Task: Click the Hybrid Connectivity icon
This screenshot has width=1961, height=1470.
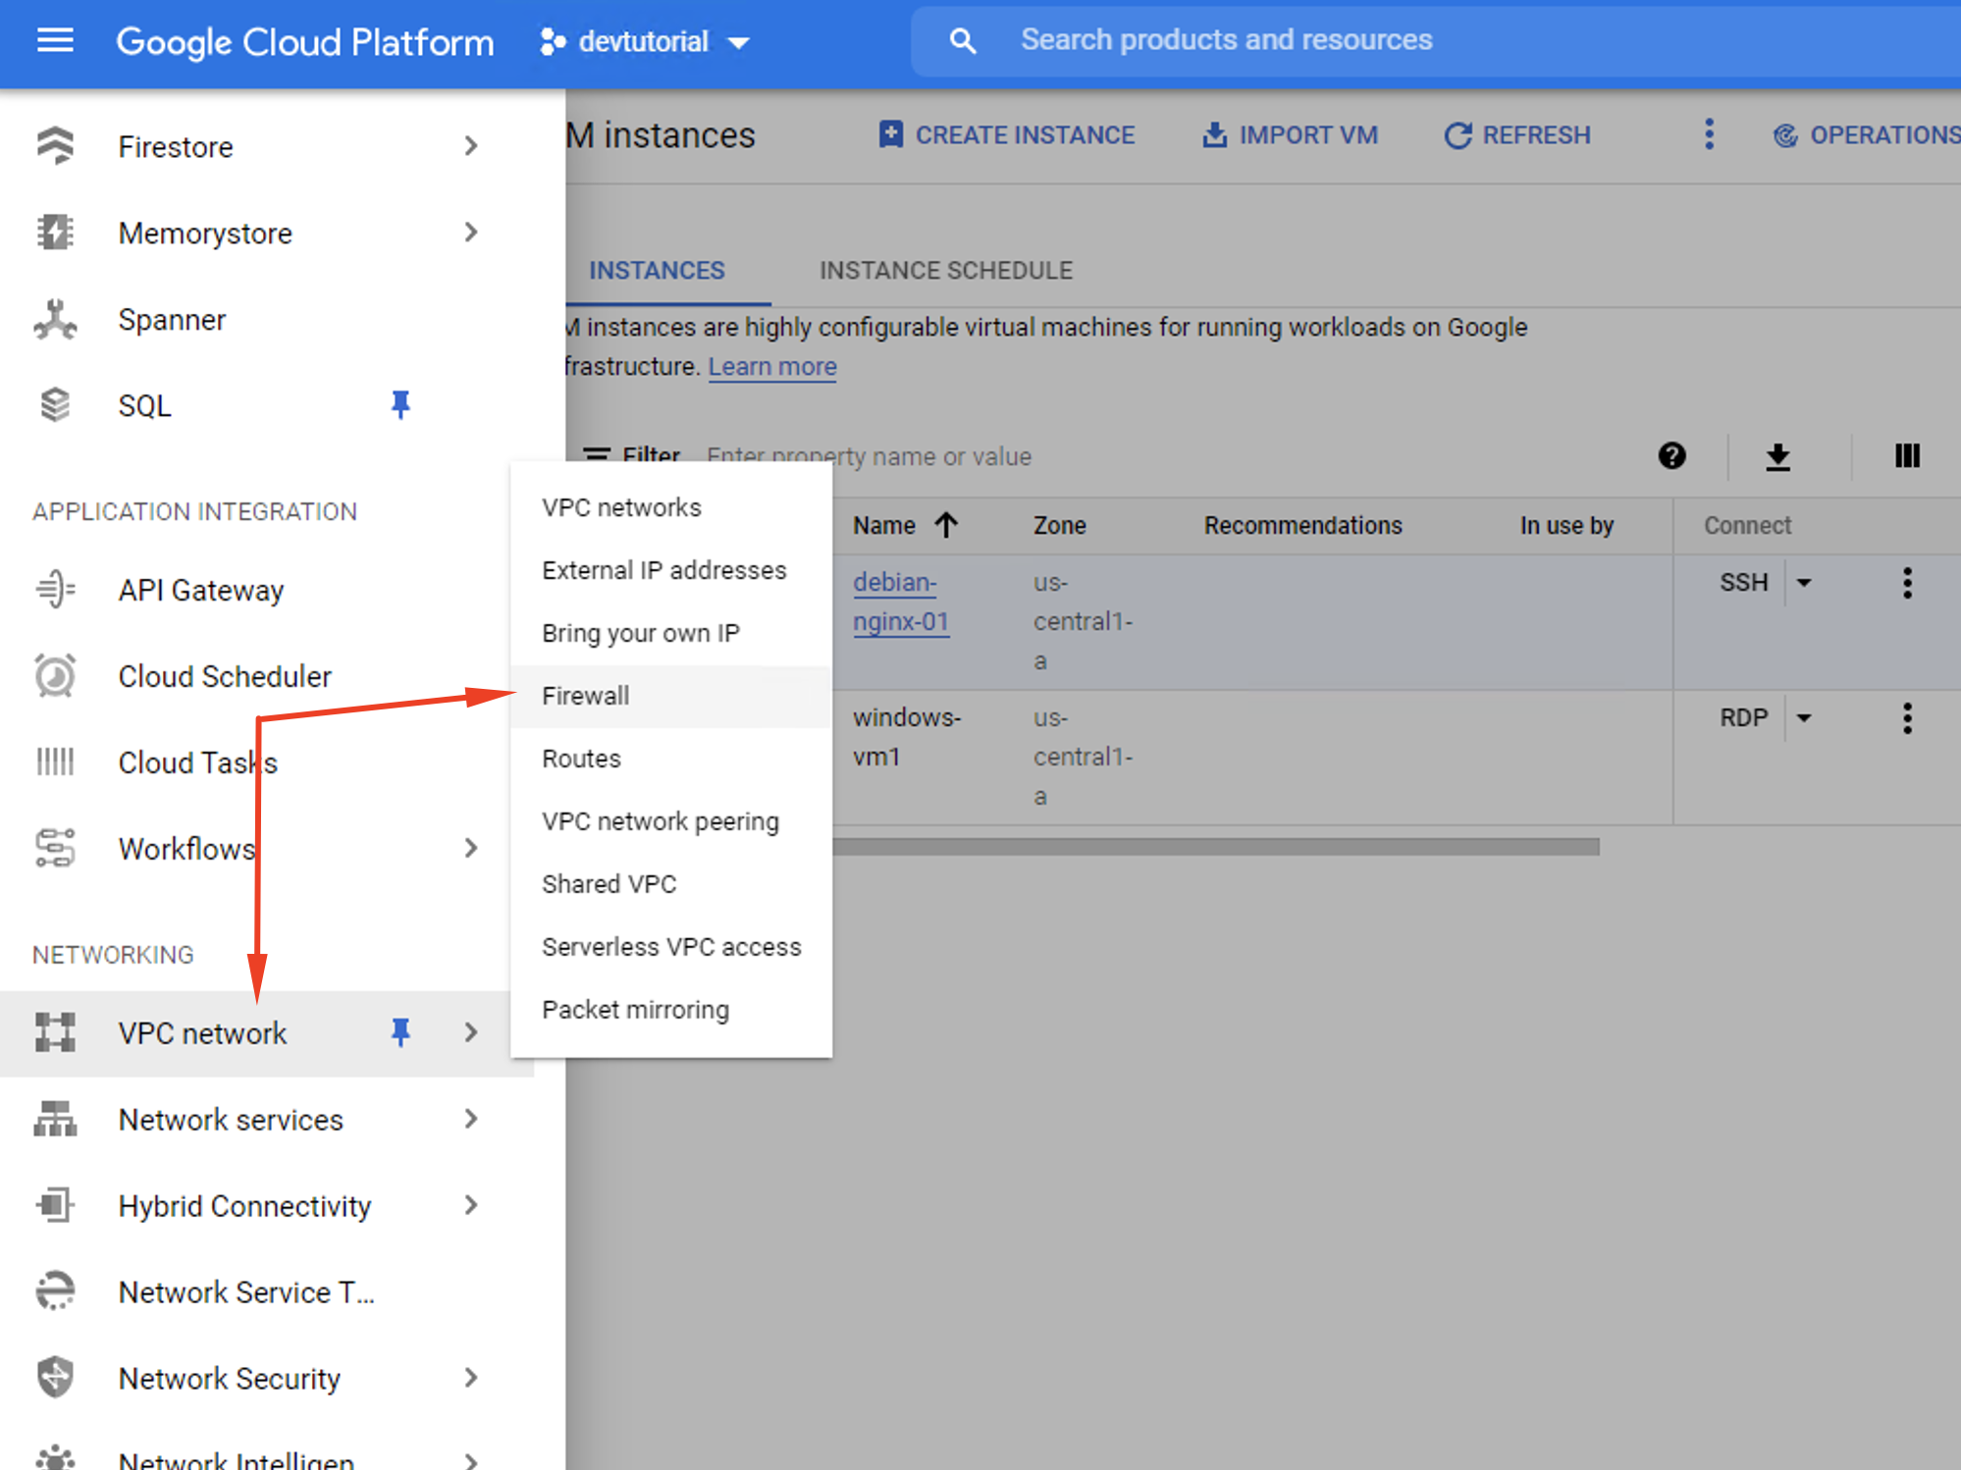Action: [x=55, y=1205]
